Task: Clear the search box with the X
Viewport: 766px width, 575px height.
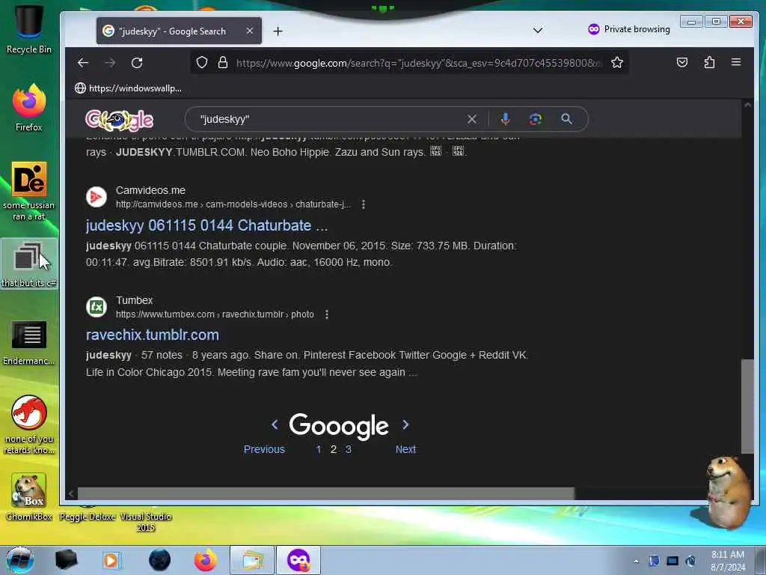Action: [471, 119]
